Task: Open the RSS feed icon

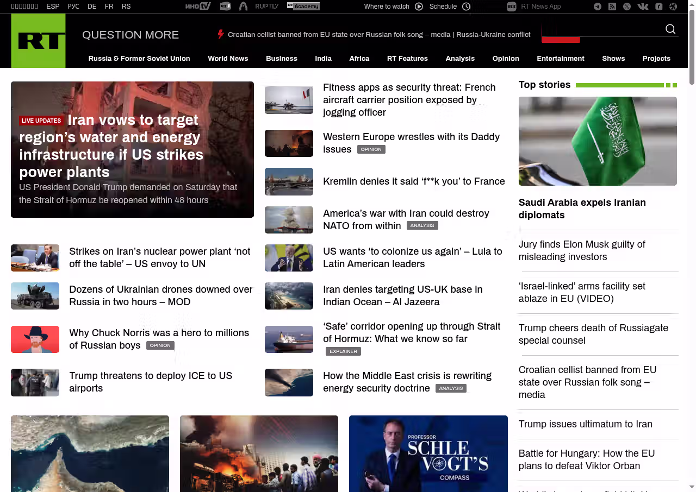Action: coord(612,7)
